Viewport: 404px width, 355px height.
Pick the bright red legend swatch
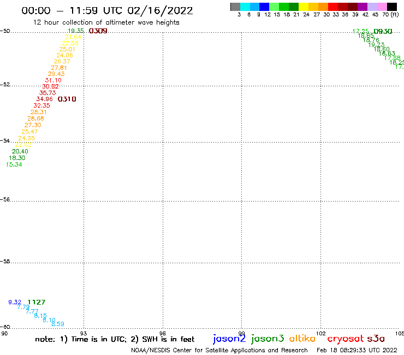coord(333,7)
